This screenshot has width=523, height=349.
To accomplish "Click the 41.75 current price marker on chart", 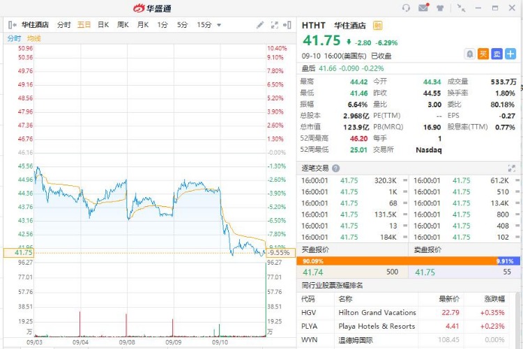I will tap(19, 253).
